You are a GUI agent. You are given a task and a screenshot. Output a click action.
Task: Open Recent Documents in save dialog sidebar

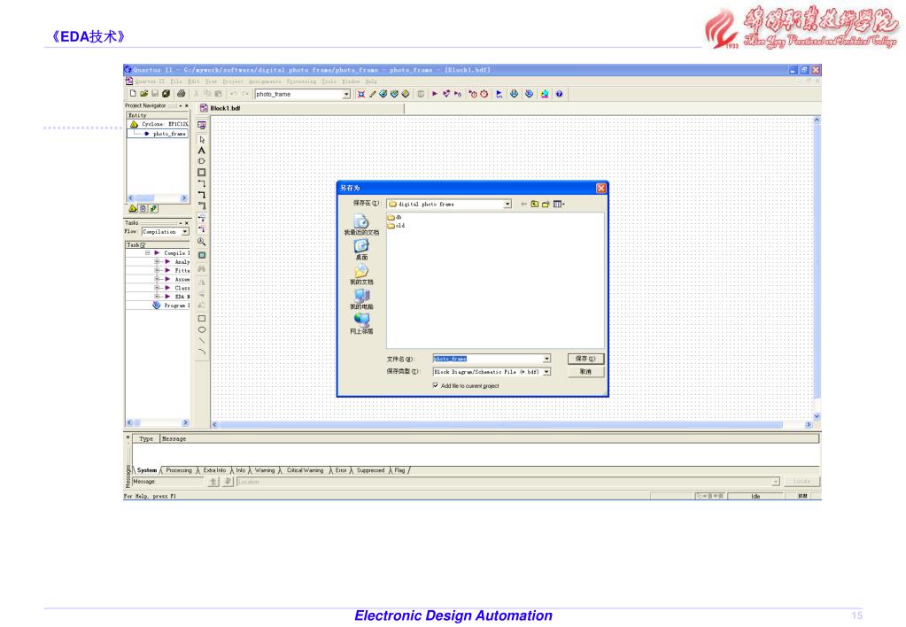click(361, 224)
